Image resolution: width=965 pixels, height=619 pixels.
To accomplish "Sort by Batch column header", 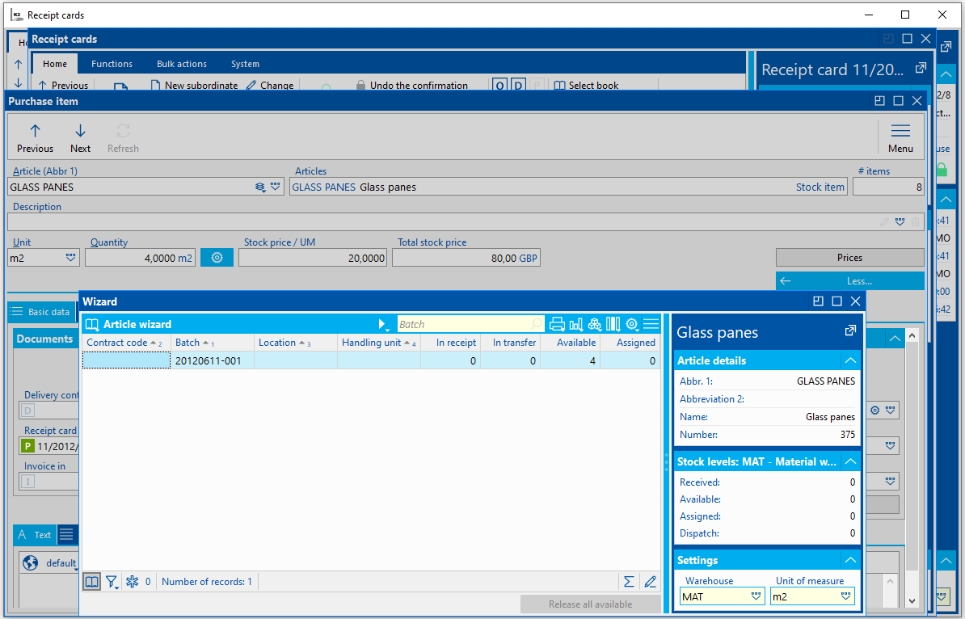I will pos(213,343).
